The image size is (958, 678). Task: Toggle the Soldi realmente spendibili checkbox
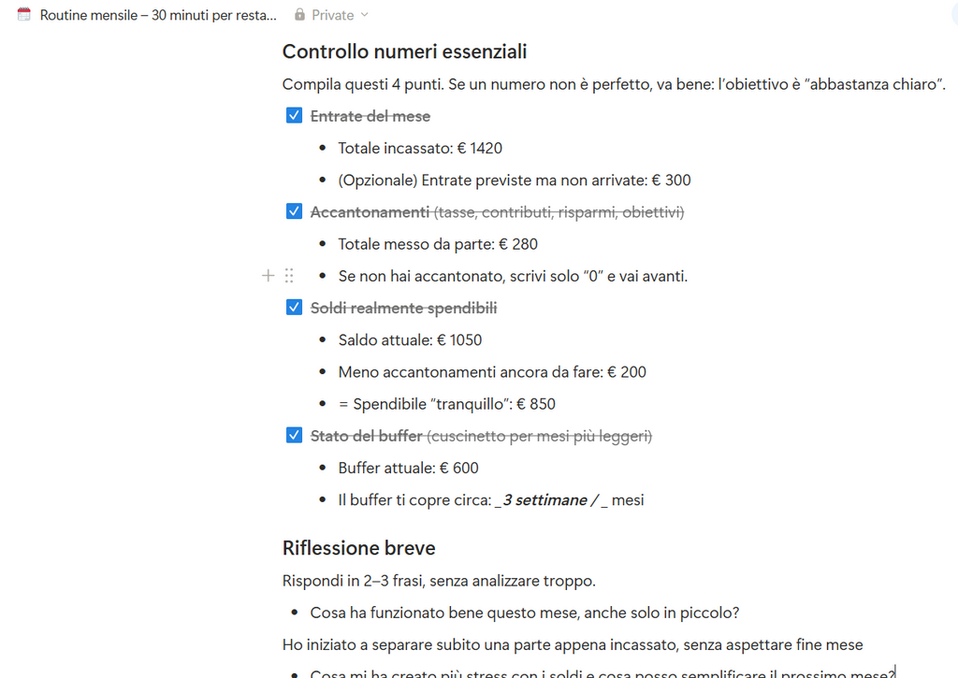coord(294,307)
